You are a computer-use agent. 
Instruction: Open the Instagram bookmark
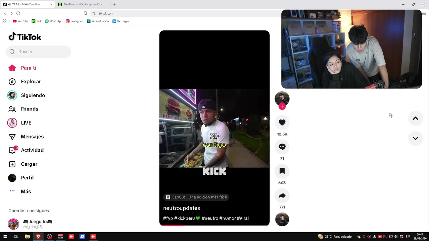click(x=74, y=21)
